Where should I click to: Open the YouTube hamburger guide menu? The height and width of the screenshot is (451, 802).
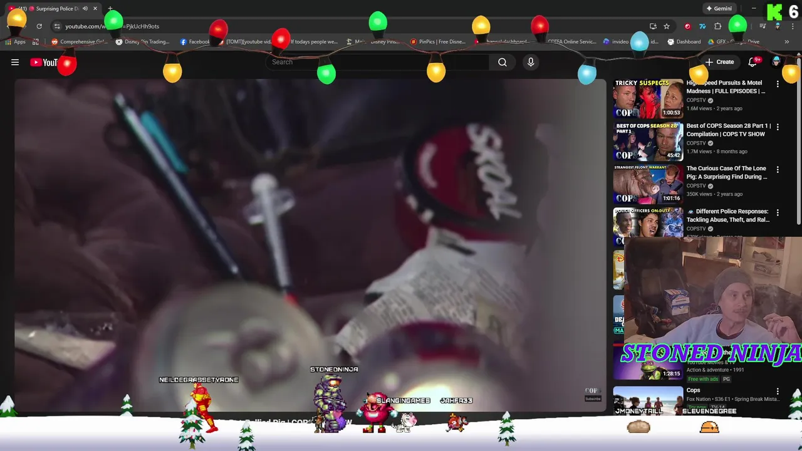coord(15,62)
